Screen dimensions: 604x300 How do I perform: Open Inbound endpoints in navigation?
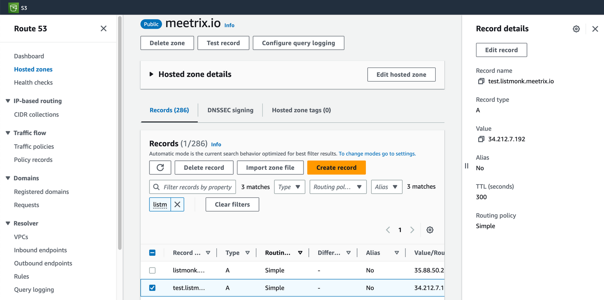[x=40, y=250]
